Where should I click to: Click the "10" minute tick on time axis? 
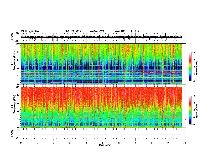[x=185, y=143]
